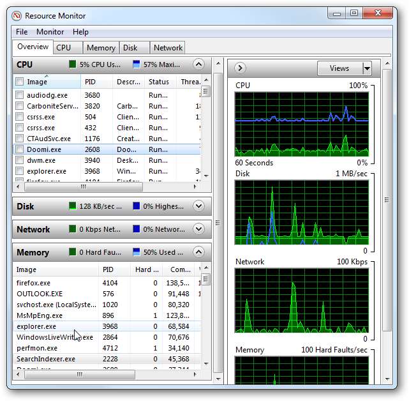Select perfmon.exe in Memory list
The height and width of the screenshot is (401, 409).
(107, 348)
